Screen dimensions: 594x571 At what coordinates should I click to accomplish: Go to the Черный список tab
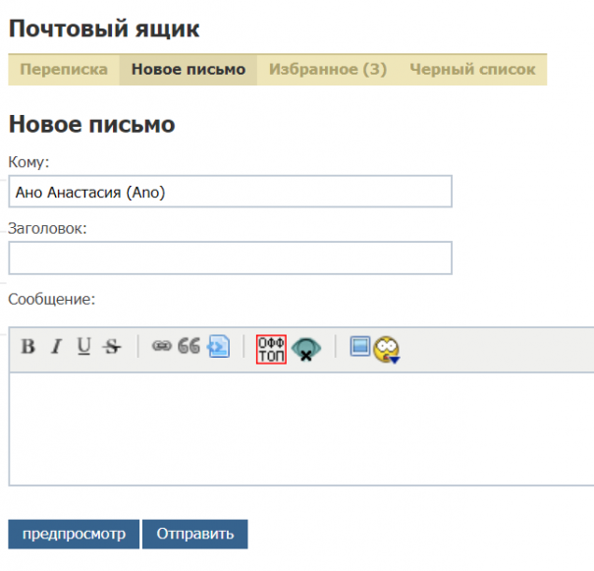point(472,70)
